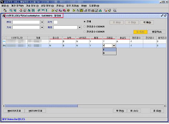Open the 전화(L) menu
169x124 pixels.
coord(60,6)
